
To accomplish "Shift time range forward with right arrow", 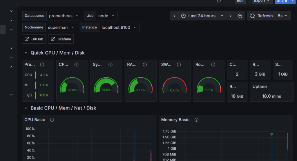I will point(231,16).
